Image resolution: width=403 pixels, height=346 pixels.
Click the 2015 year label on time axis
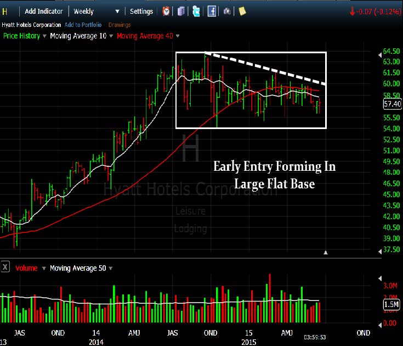coord(248,342)
